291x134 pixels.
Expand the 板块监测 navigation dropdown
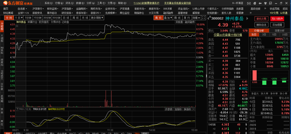point(53,9)
